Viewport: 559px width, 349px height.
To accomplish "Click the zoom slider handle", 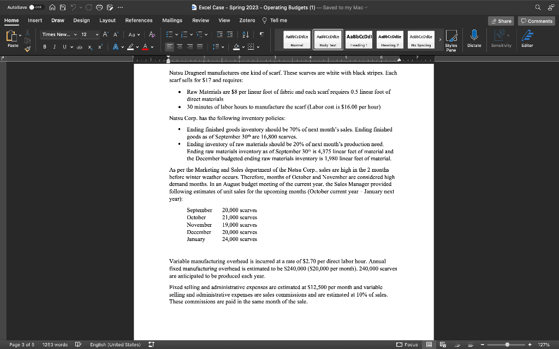I will [x=507, y=345].
